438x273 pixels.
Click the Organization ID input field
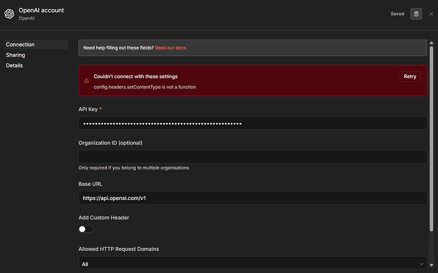point(253,157)
